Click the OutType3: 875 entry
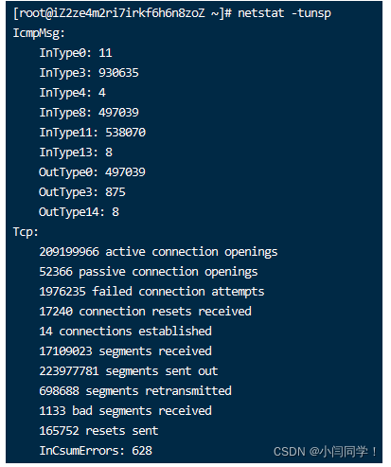Image resolution: width=391 pixels, height=467 pixels. pyautogui.click(x=81, y=192)
